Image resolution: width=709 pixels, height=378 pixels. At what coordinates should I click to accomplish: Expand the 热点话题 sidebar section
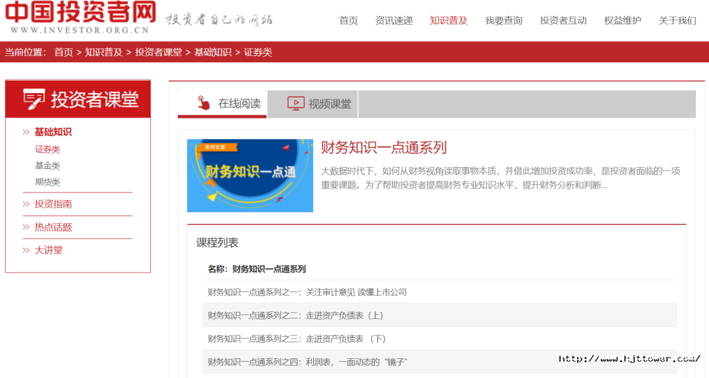(x=53, y=227)
